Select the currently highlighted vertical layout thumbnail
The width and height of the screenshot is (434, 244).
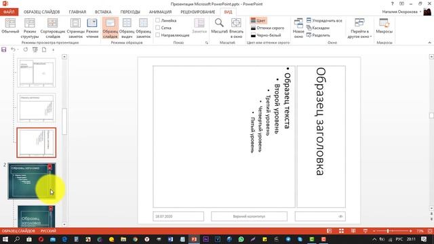coord(36,143)
